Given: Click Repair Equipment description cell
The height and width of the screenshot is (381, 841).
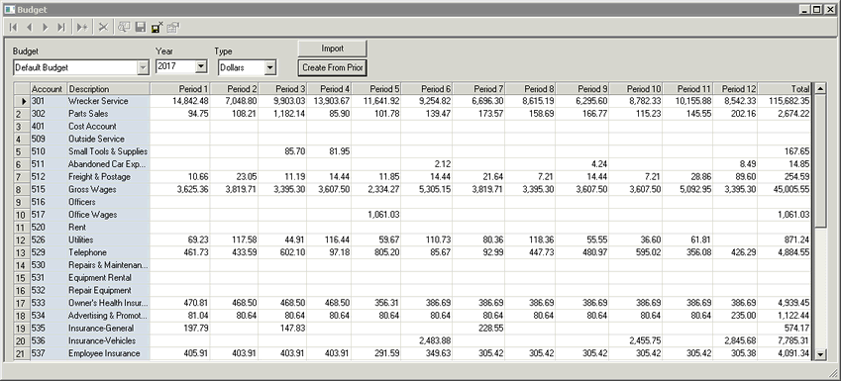Looking at the screenshot, I should click(x=108, y=290).
